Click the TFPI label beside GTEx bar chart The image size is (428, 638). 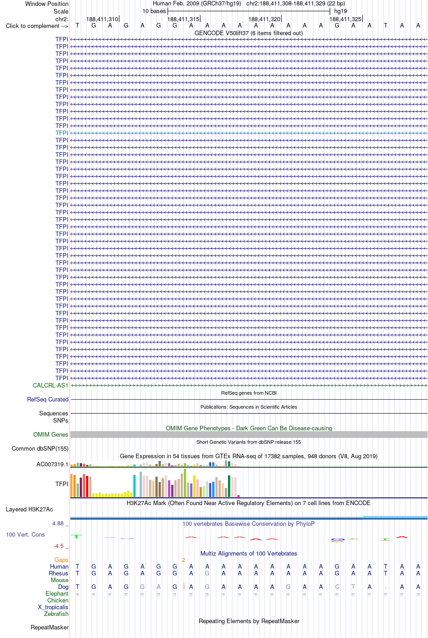pyautogui.click(x=62, y=484)
